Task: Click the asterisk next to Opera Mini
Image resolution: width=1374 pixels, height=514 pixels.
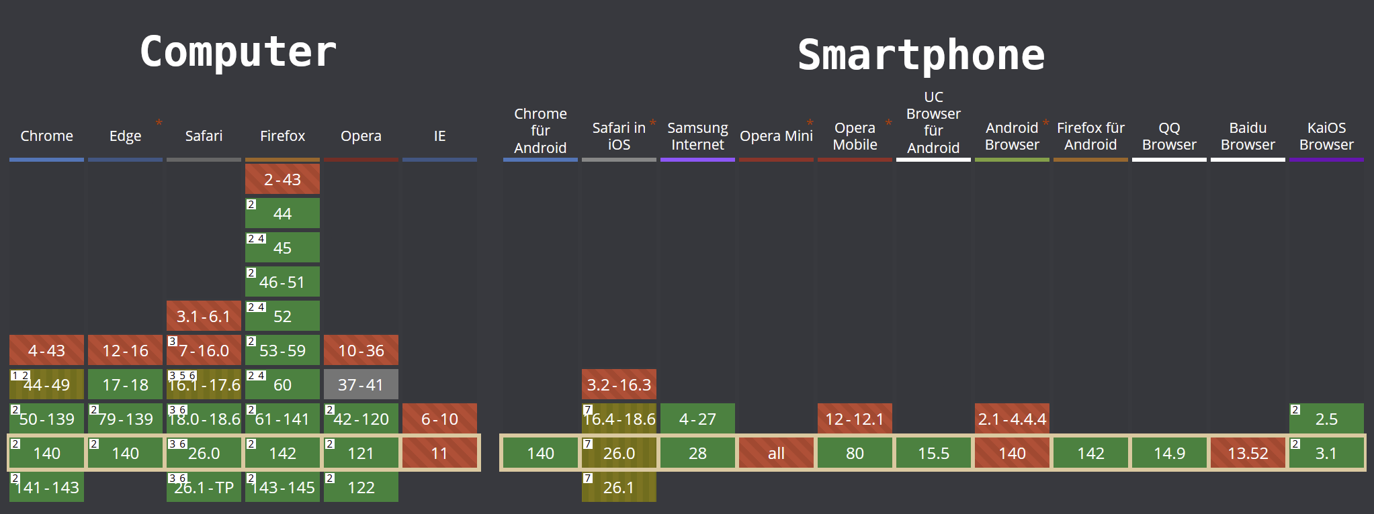Action: click(x=810, y=123)
